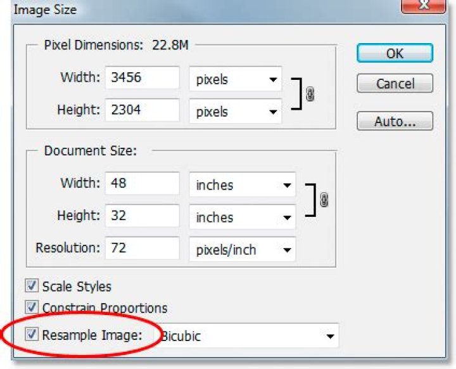Image resolution: width=456 pixels, height=369 pixels.
Task: Uncheck the Resample Image option
Action: pos(32,334)
